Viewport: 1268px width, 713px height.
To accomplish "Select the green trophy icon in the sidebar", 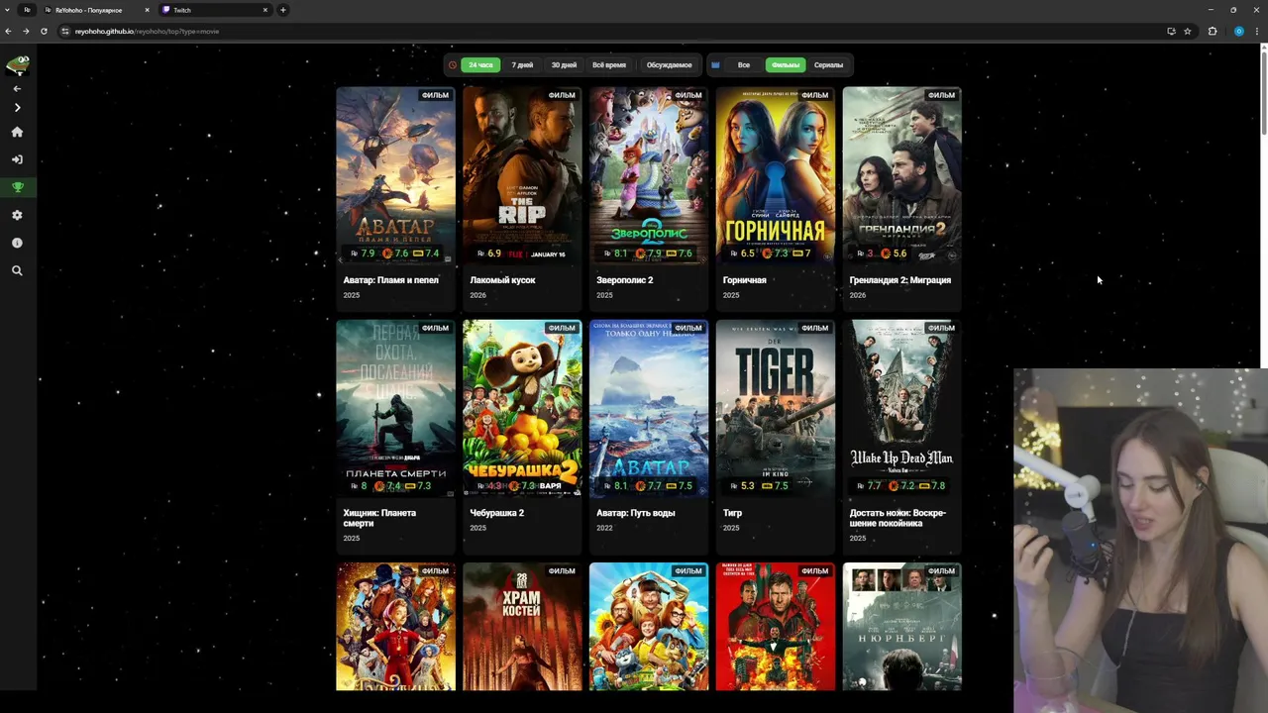I will [17, 187].
